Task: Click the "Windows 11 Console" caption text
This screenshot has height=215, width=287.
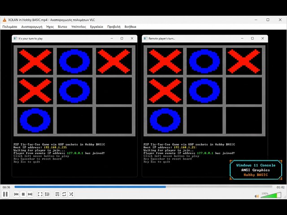Action: point(256,165)
